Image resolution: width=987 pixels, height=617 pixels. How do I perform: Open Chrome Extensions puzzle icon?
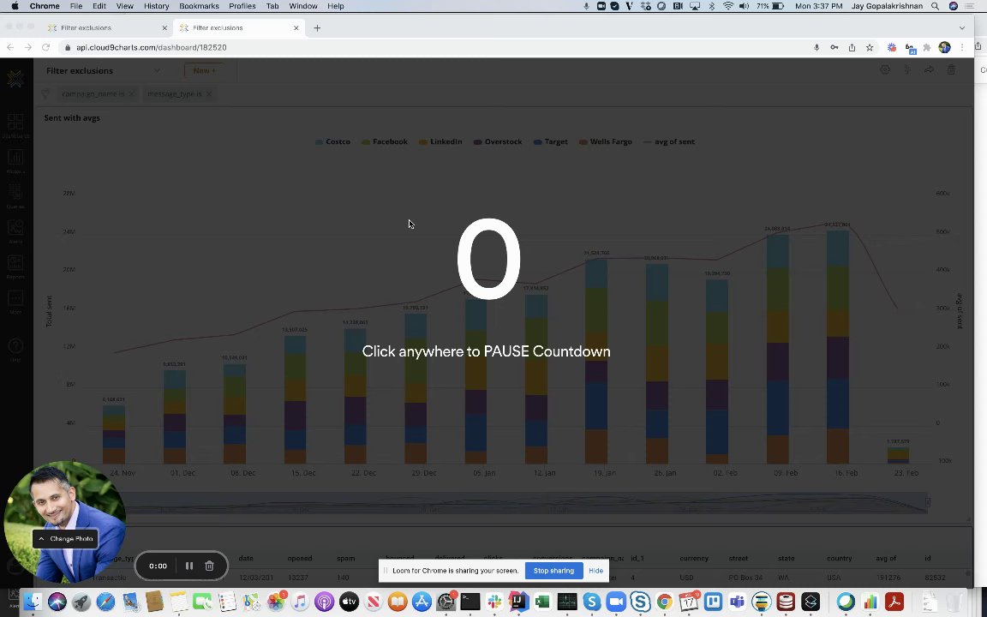coord(926,47)
